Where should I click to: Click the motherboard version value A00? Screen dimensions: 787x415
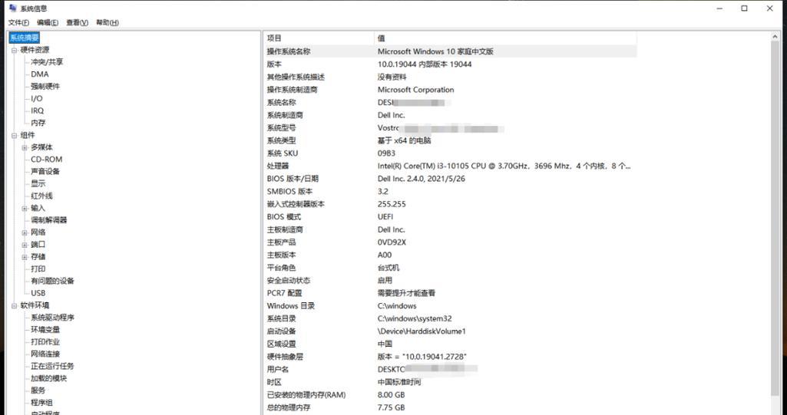(x=385, y=255)
